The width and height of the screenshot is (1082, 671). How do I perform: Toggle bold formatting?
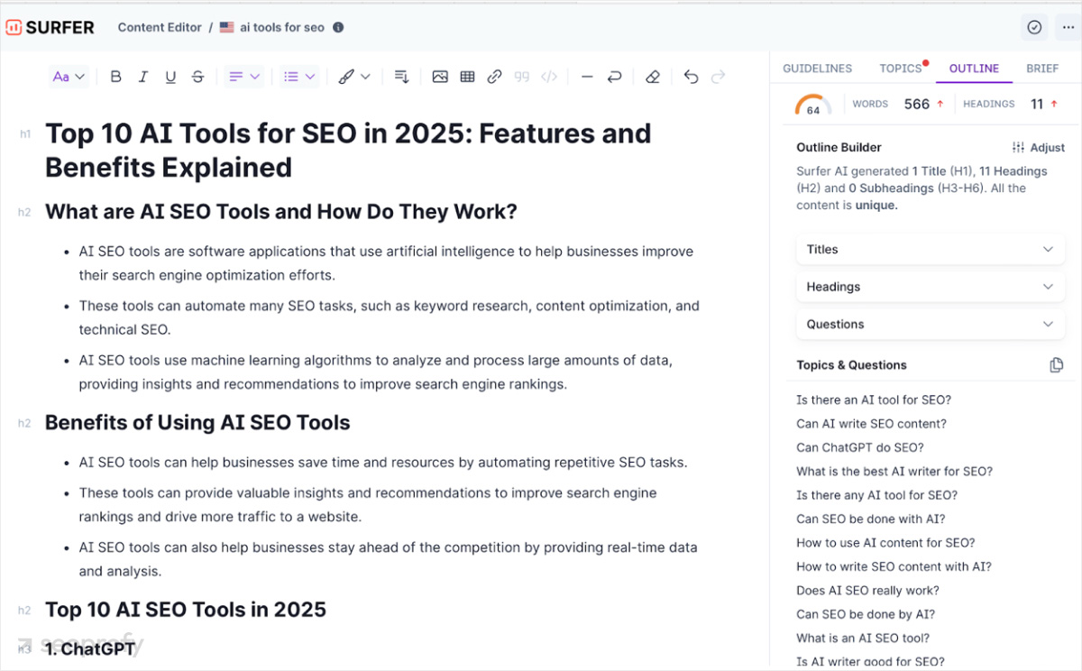(115, 77)
